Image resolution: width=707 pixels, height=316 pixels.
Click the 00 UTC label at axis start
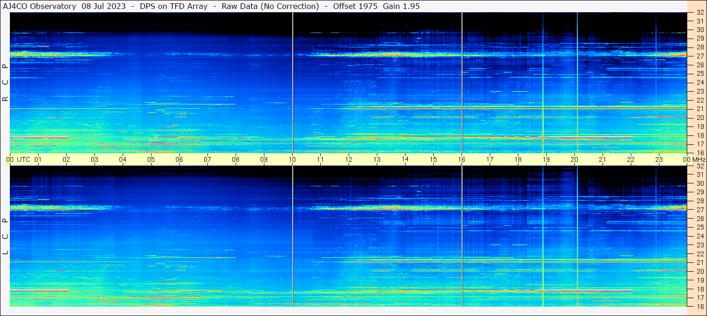(x=18, y=159)
